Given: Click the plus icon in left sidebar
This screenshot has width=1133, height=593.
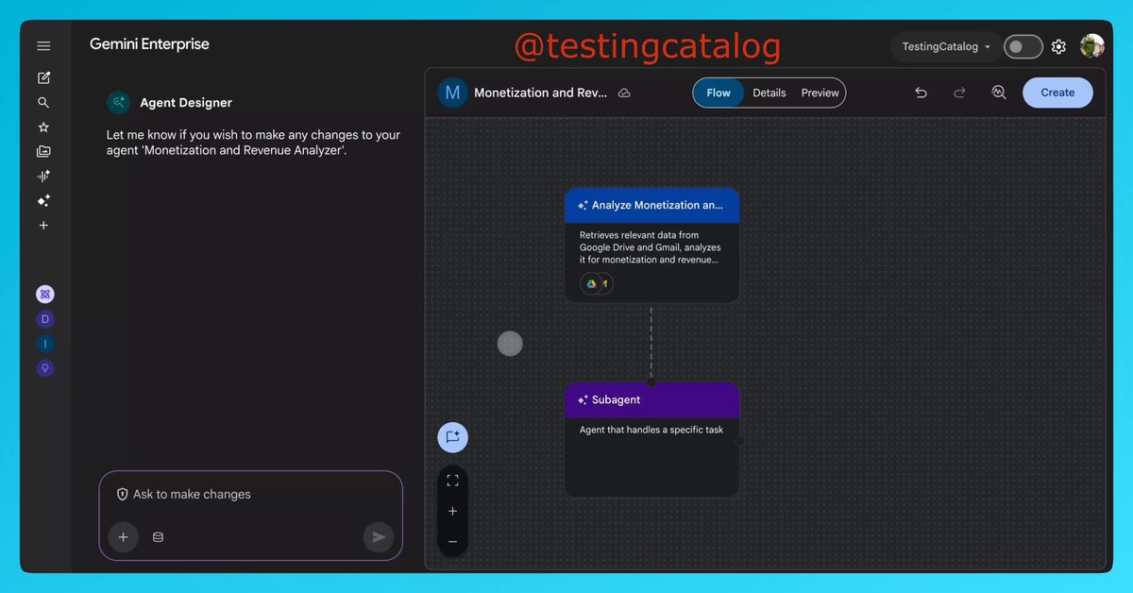Looking at the screenshot, I should pos(43,225).
